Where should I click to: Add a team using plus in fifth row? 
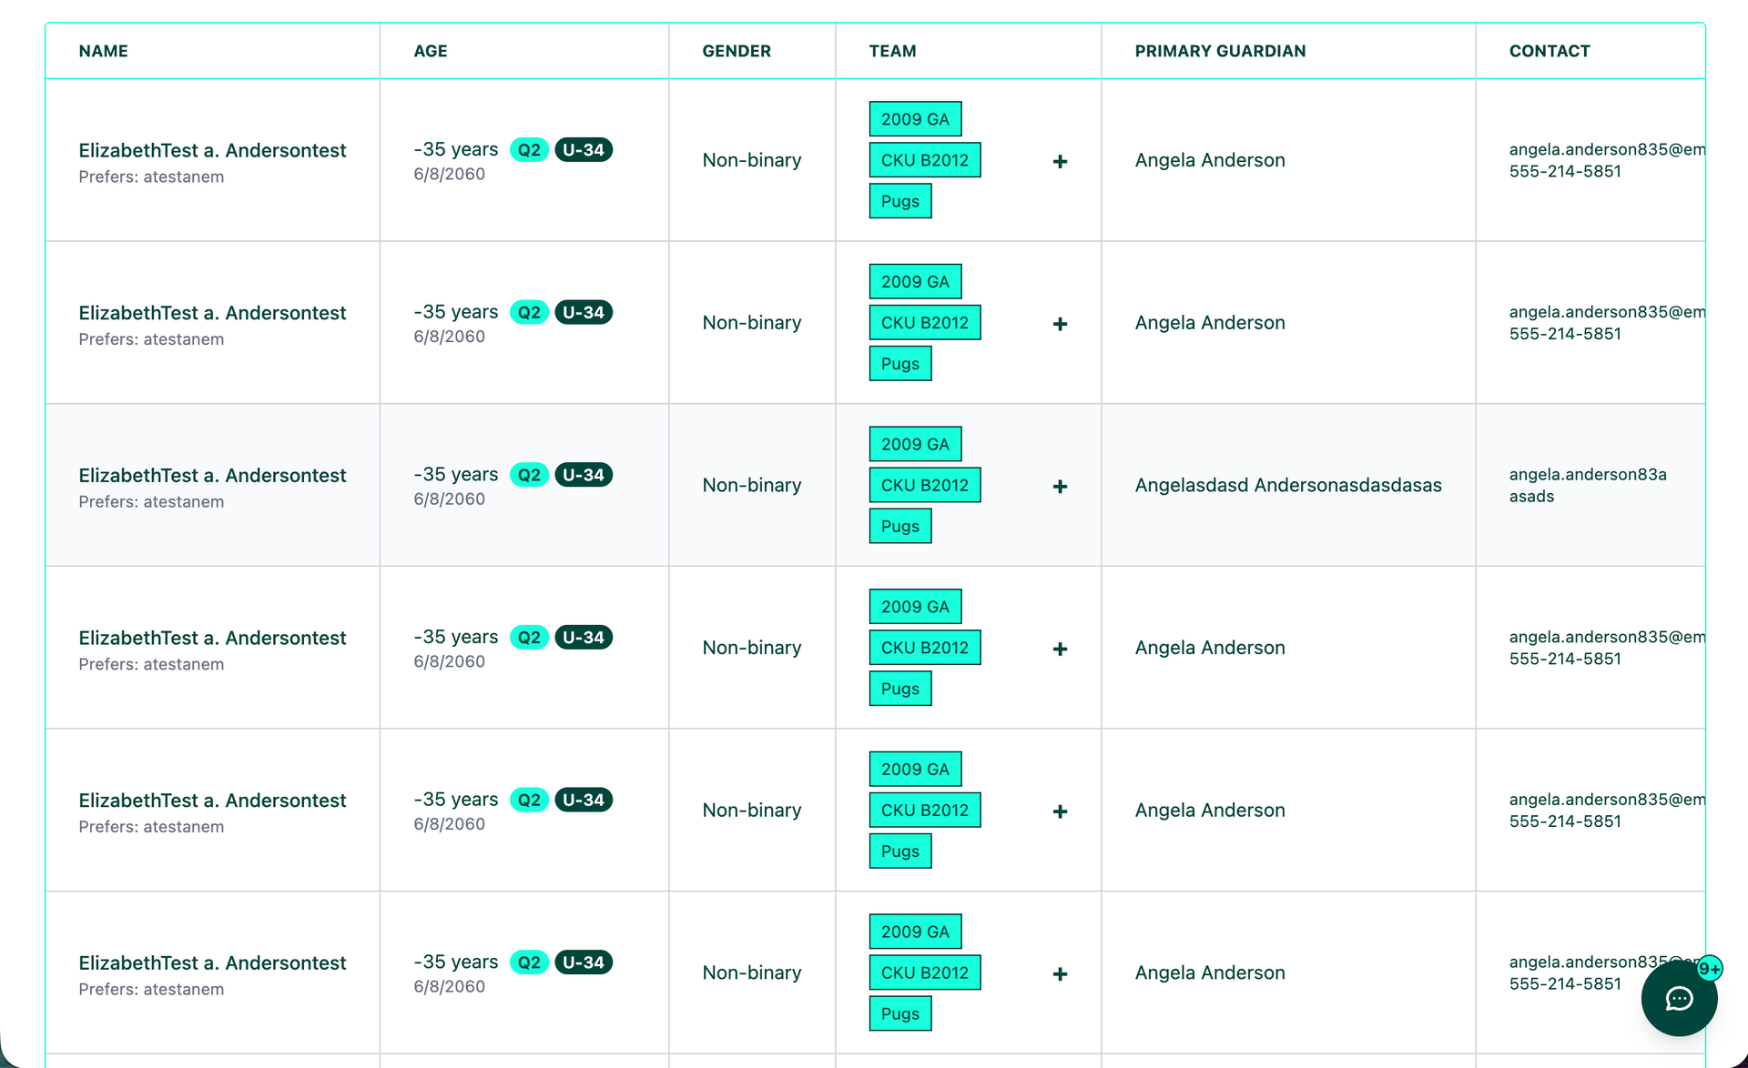1060,811
